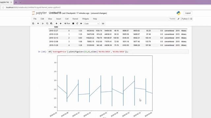Open the cell type Code dropdown
This screenshot has height=118, width=211.
[x=92, y=24]
